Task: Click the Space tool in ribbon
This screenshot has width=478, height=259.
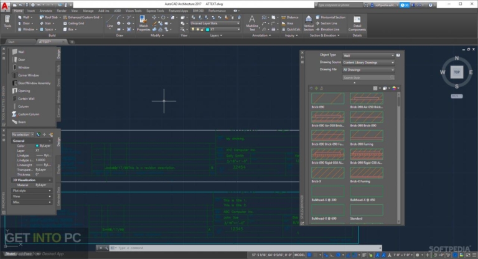Action: click(47, 29)
